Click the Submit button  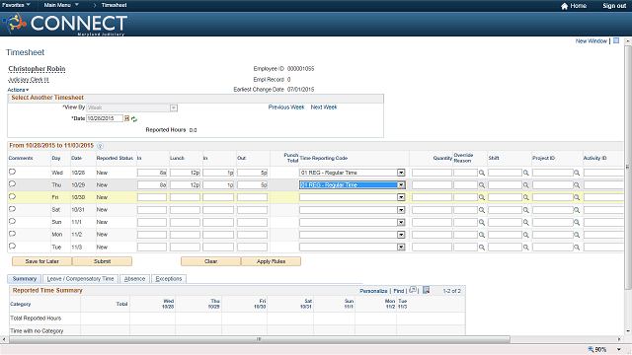click(x=102, y=261)
